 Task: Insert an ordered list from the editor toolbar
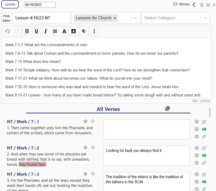tap(55, 31)
